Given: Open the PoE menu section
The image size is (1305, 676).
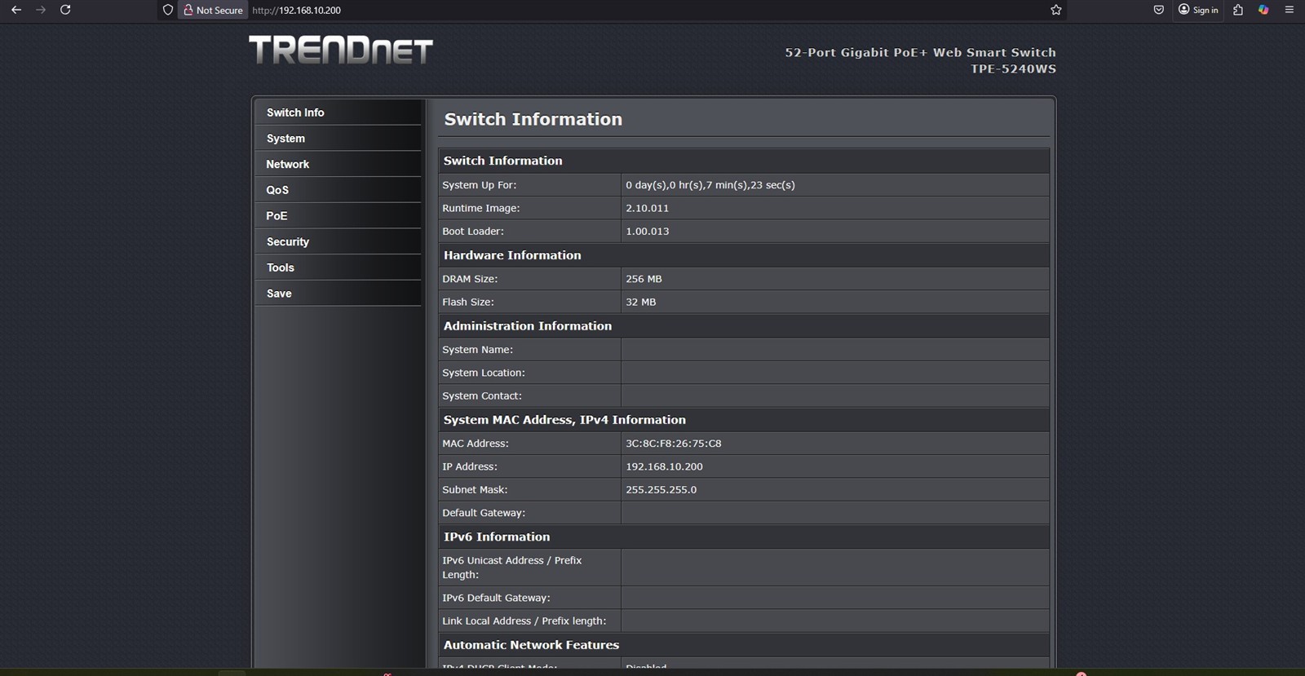Looking at the screenshot, I should 338,216.
